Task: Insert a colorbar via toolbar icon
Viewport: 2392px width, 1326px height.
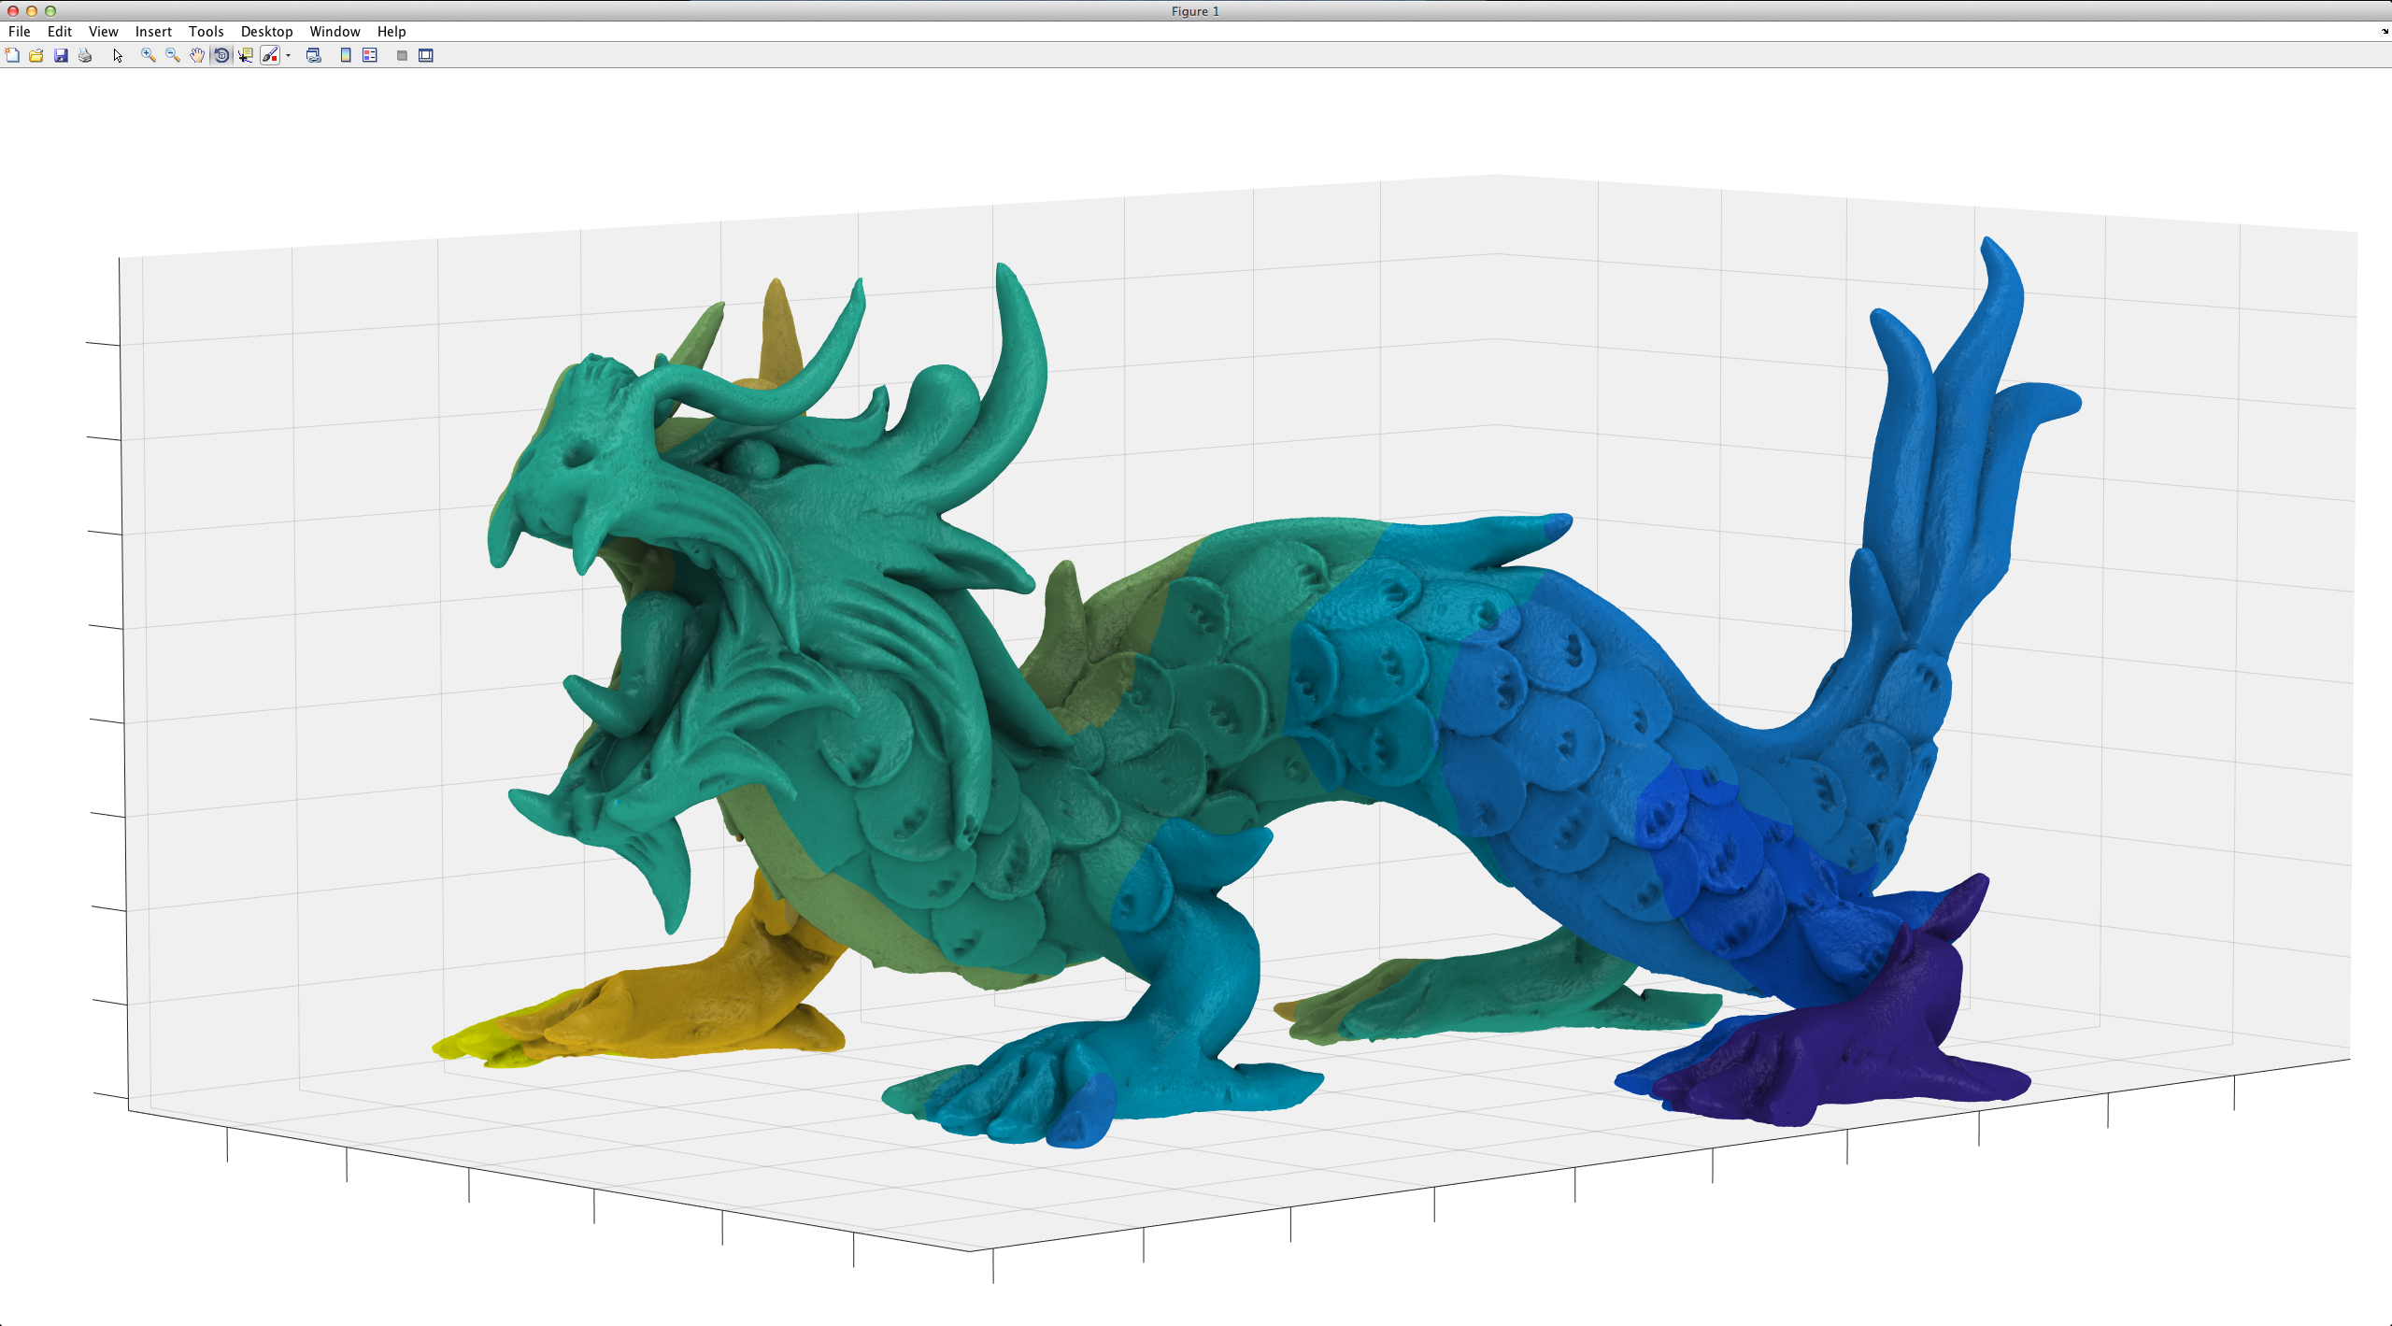Action: (346, 55)
